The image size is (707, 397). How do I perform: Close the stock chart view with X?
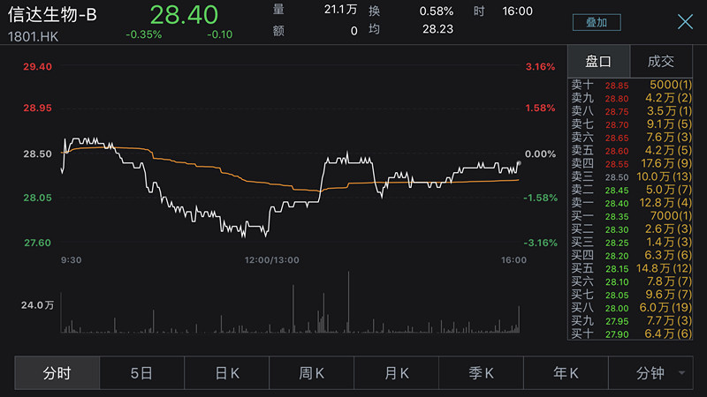pyautogui.click(x=685, y=21)
